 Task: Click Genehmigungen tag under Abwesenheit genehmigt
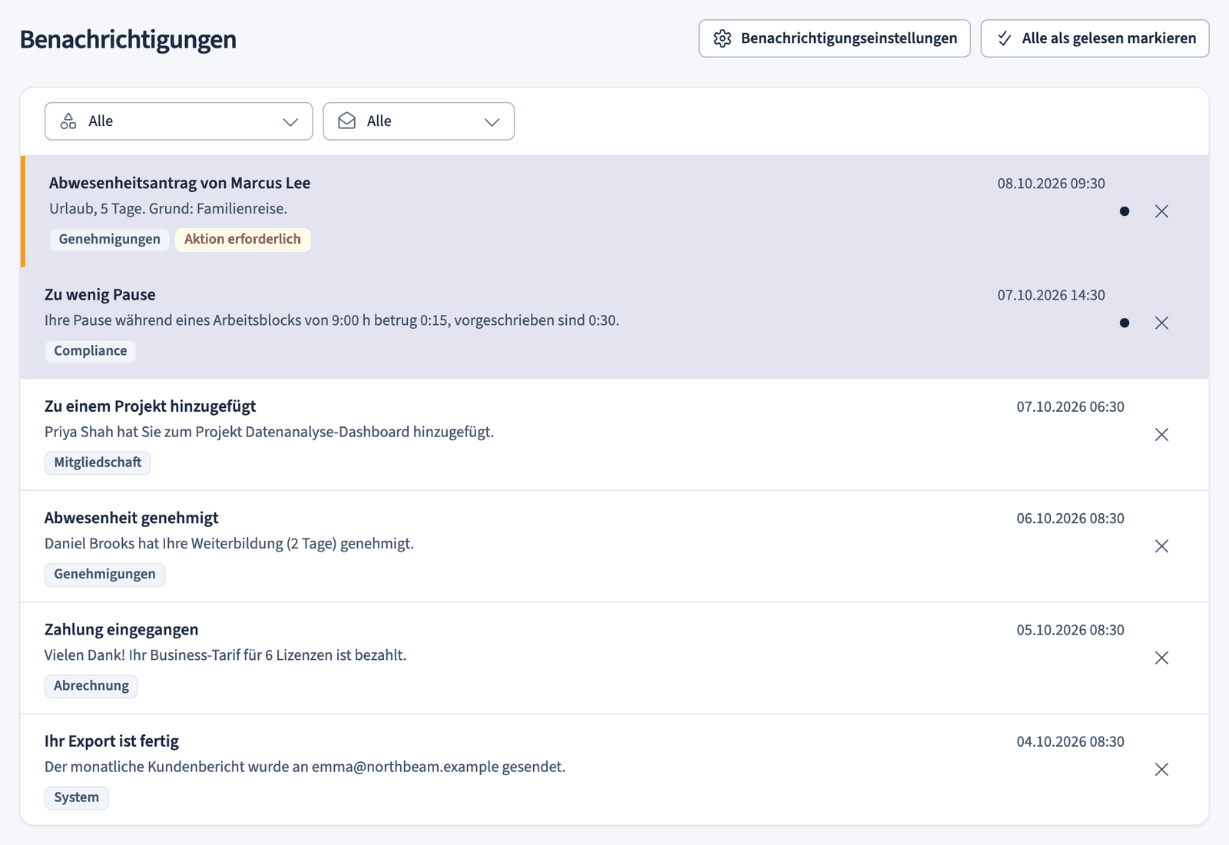point(104,574)
